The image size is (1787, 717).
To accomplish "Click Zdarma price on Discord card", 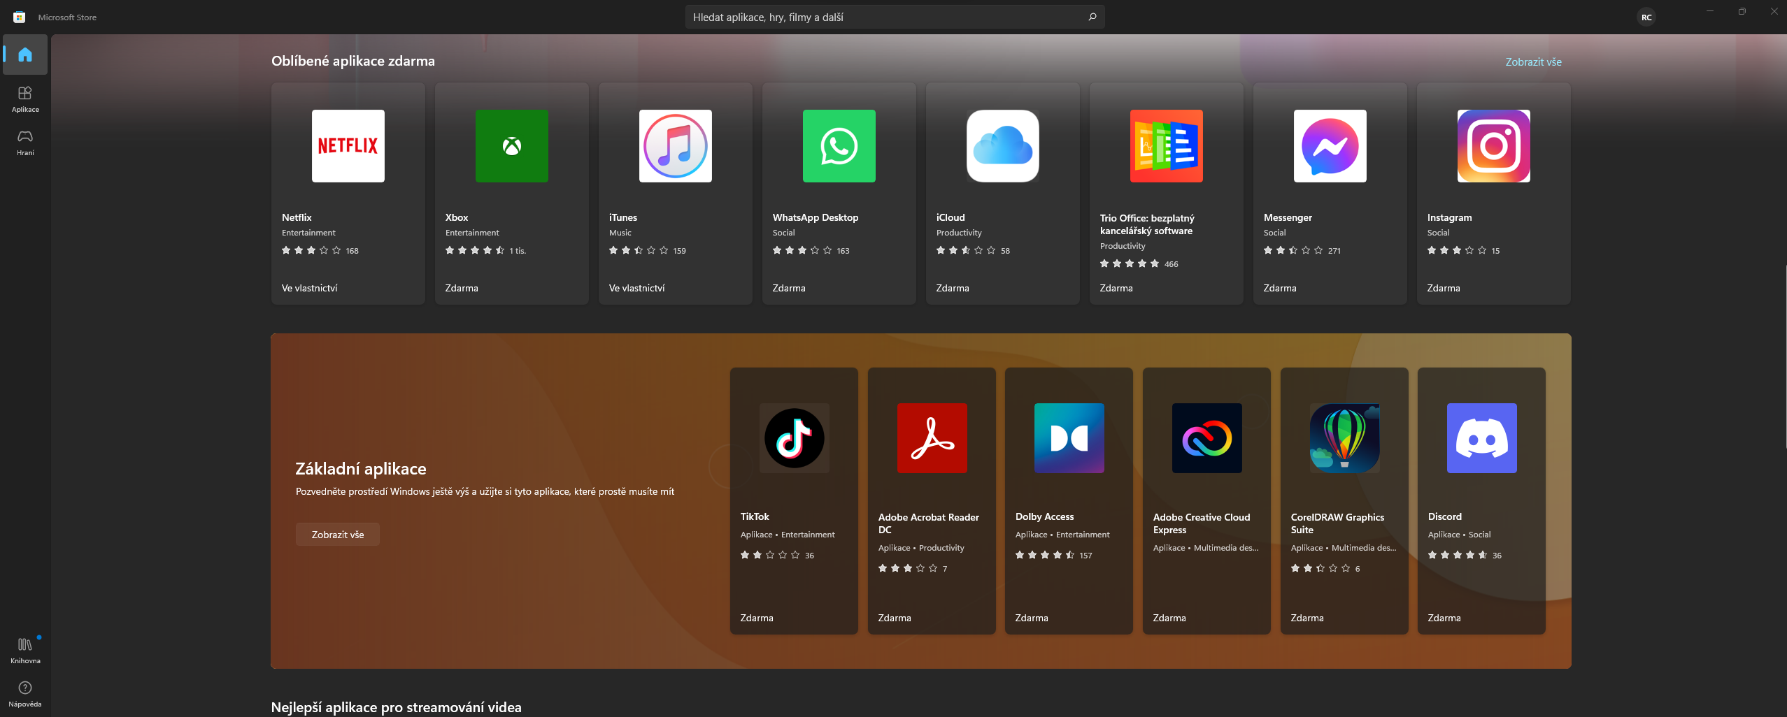I will click(1444, 618).
